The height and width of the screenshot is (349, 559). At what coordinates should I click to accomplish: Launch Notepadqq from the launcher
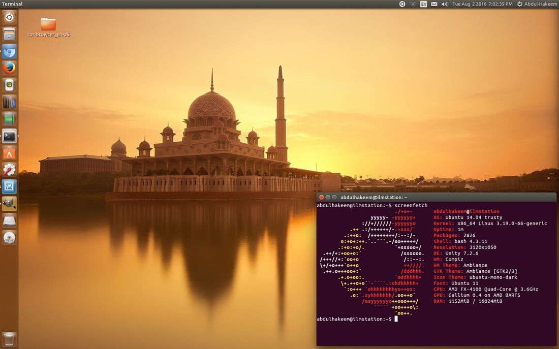point(9,118)
